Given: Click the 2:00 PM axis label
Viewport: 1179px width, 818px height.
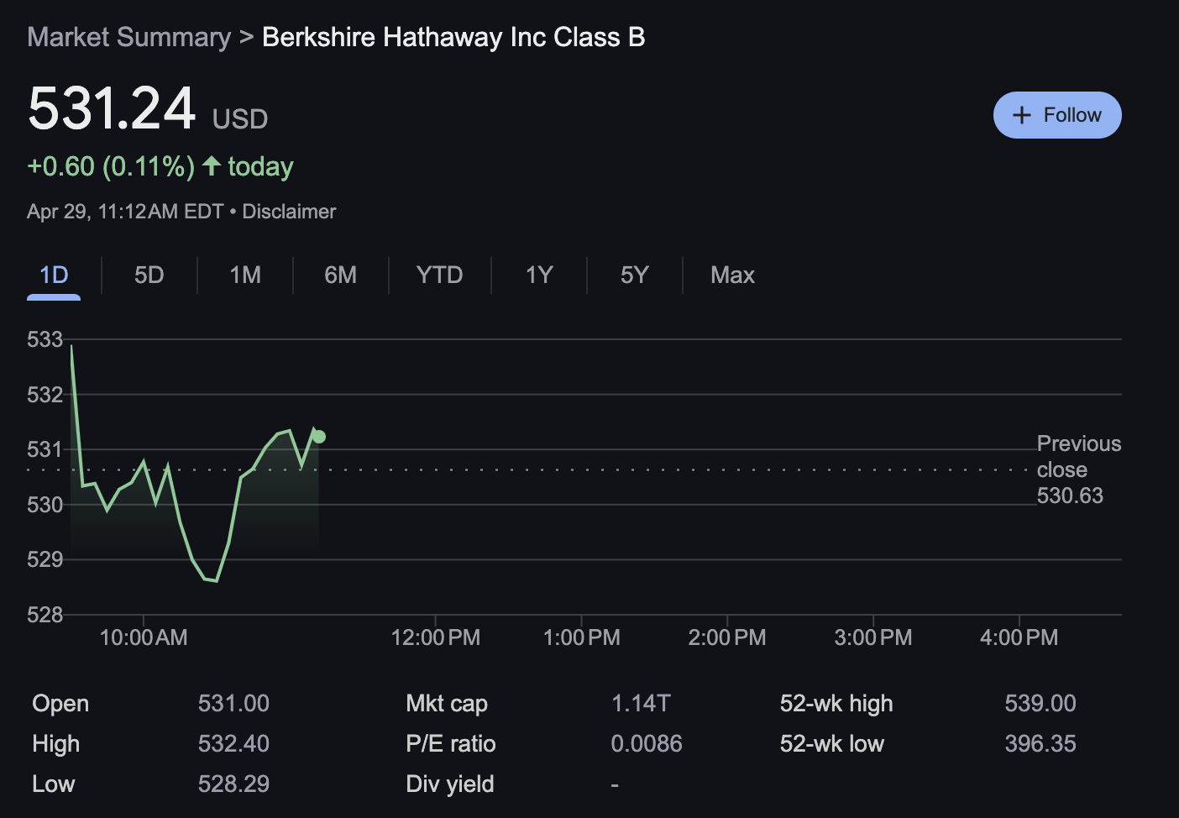Looking at the screenshot, I should coord(727,637).
